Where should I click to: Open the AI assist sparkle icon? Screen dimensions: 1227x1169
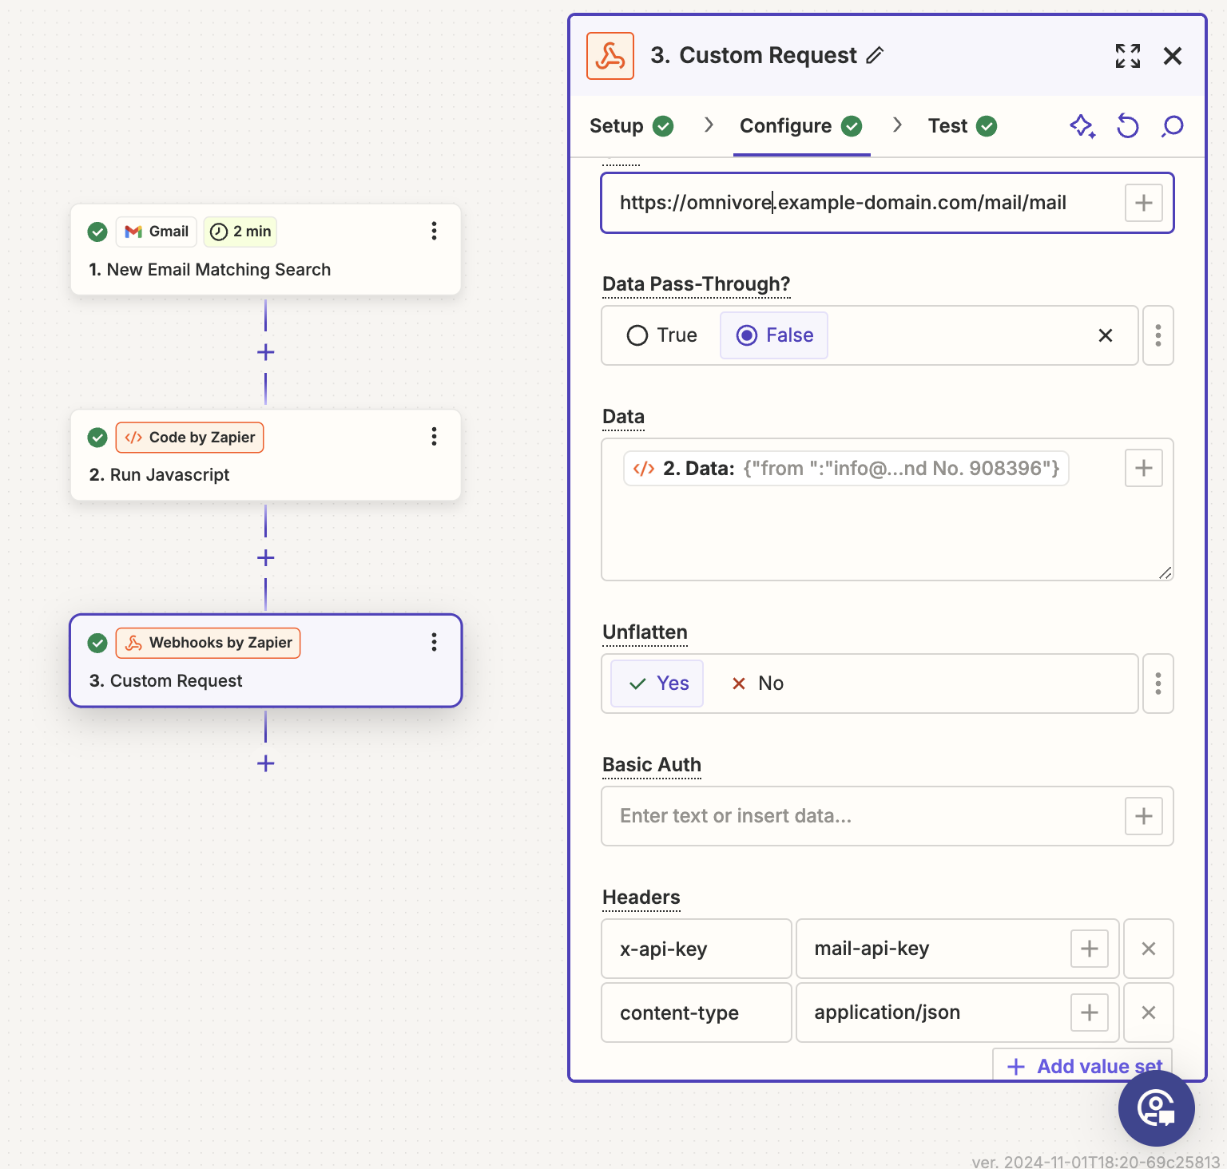point(1082,126)
